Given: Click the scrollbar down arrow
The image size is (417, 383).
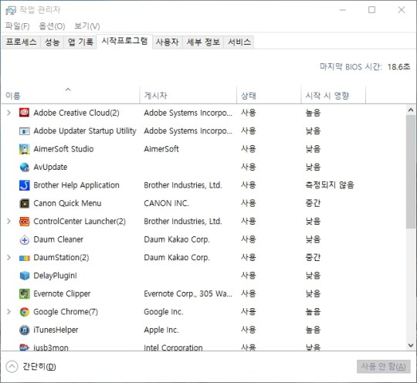Looking at the screenshot, I should tap(411, 345).
